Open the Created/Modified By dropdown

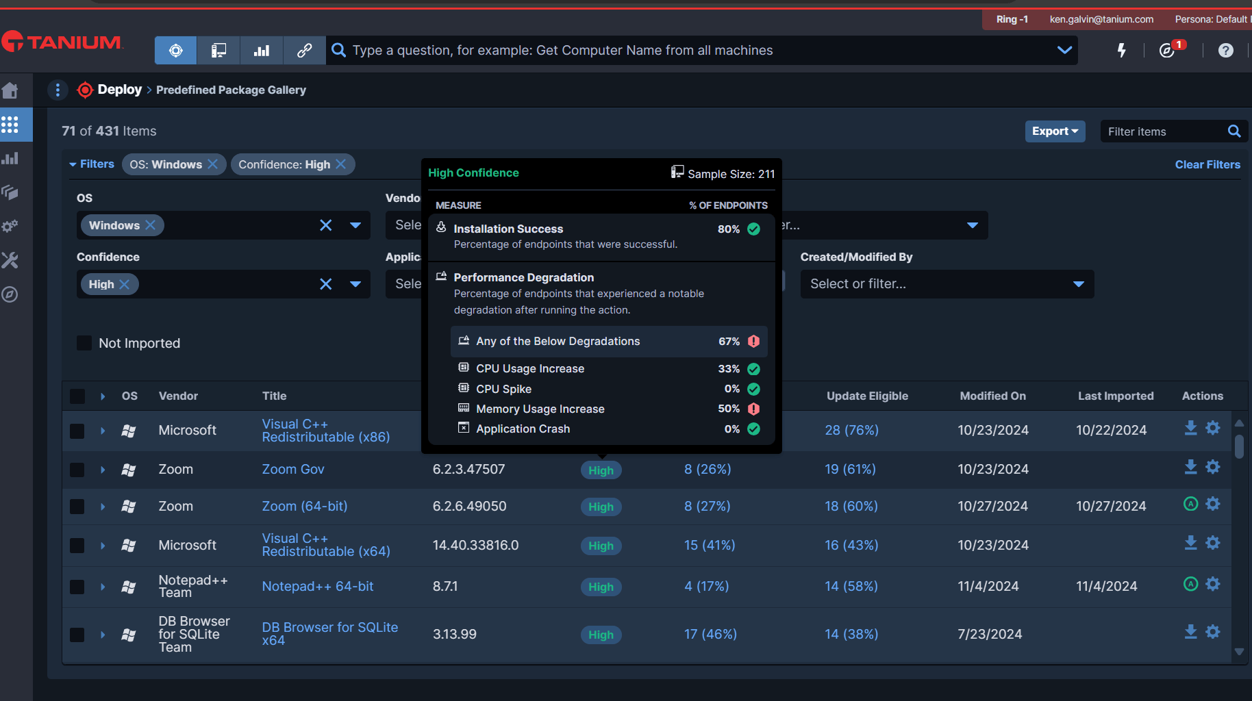[x=947, y=284]
